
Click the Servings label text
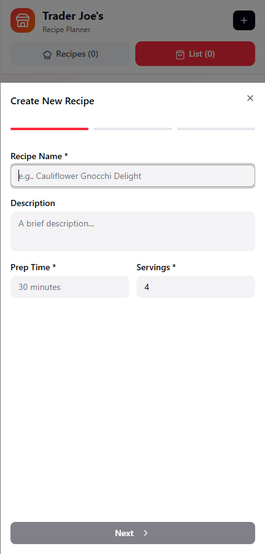156,268
